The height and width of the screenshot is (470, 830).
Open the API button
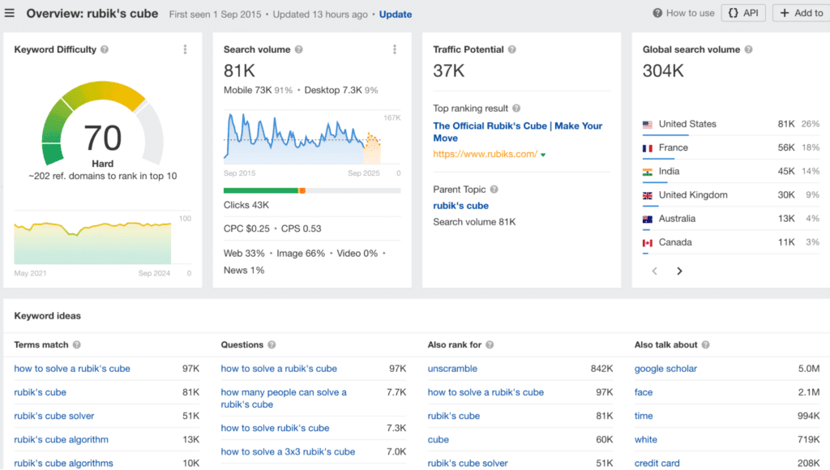[x=742, y=13]
